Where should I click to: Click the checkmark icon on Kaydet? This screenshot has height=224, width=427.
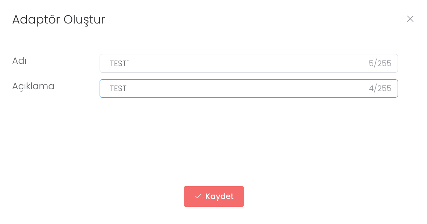click(198, 196)
